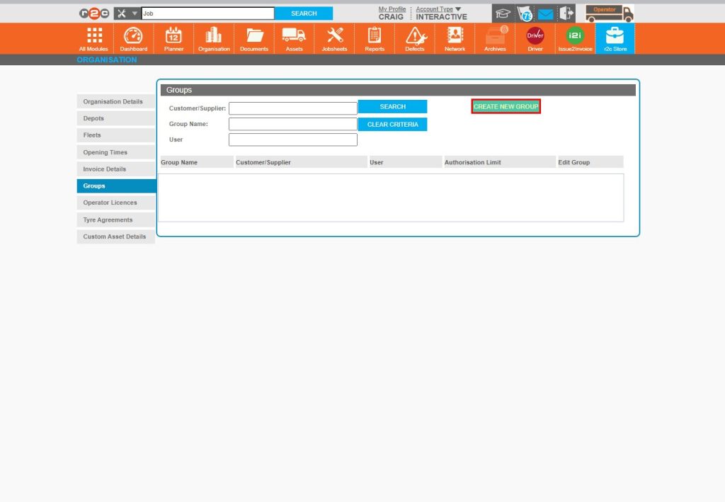
Task: Open the Planner module
Action: tap(173, 38)
